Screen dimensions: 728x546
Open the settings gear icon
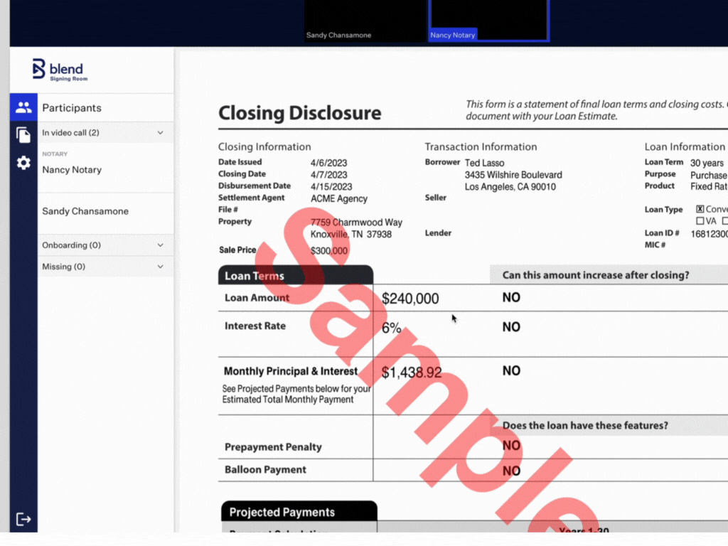23,163
